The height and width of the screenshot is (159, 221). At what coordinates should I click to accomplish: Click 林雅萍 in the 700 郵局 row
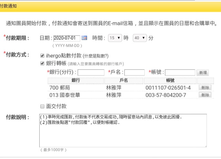tap(114, 88)
